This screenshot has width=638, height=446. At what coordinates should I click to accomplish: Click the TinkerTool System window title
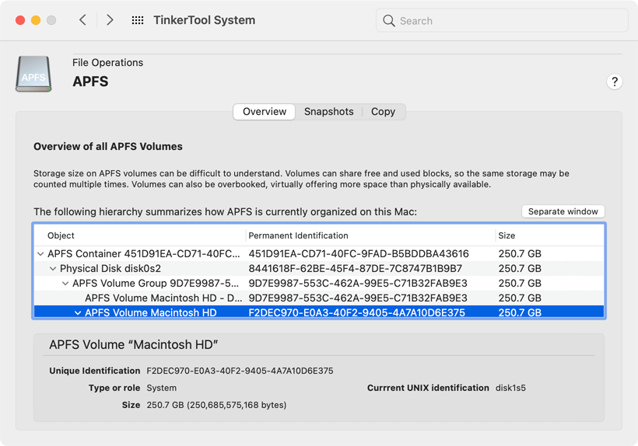tap(205, 20)
